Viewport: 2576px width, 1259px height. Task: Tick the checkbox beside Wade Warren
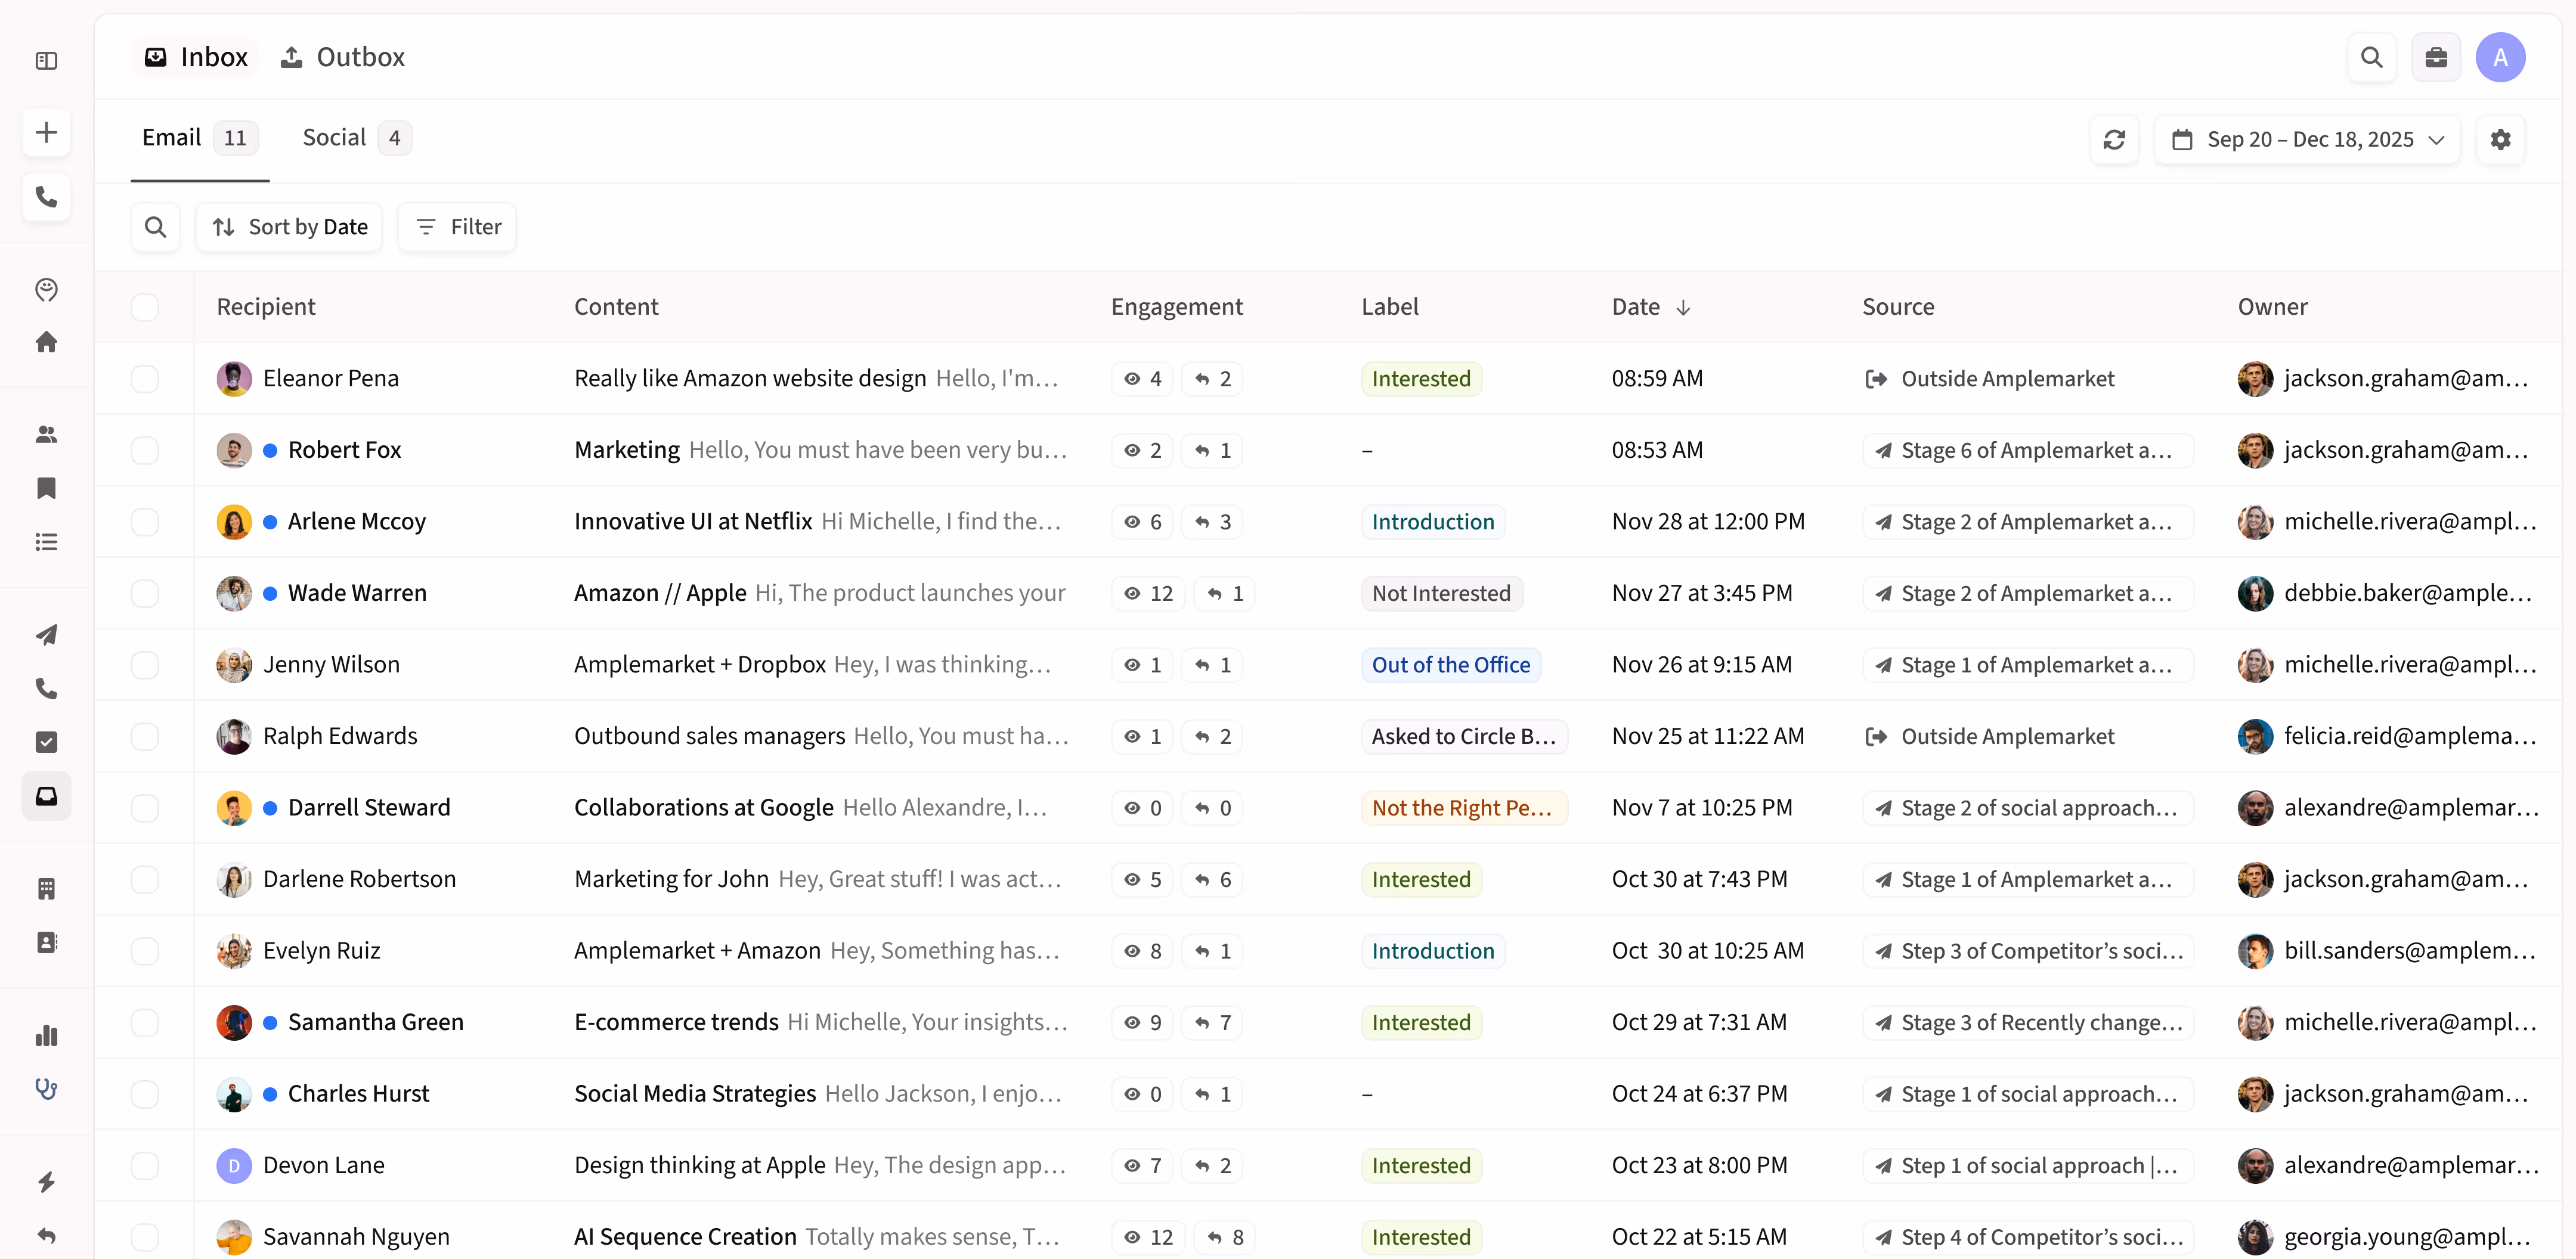click(145, 593)
